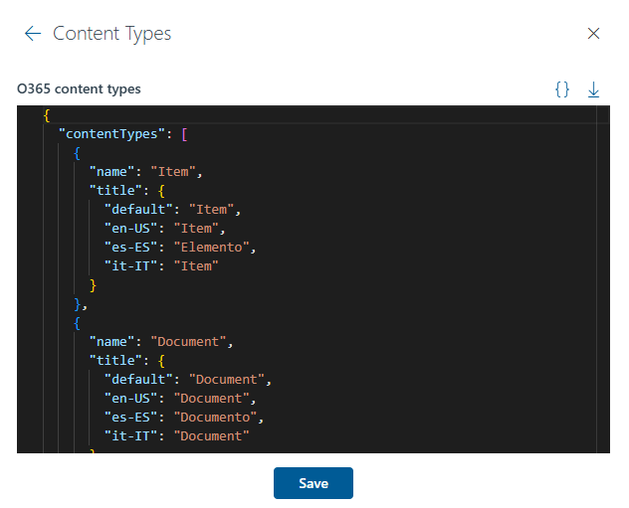
Task: Place cursor at the opening root brace
Action: click(47, 115)
